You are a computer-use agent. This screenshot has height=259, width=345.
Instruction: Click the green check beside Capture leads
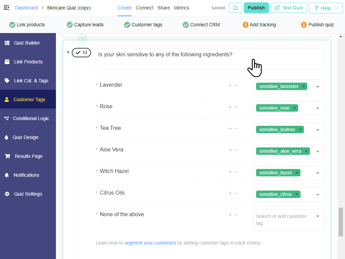coord(70,25)
